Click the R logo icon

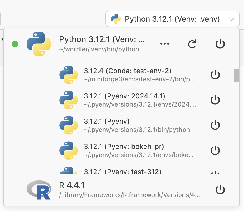(39, 190)
